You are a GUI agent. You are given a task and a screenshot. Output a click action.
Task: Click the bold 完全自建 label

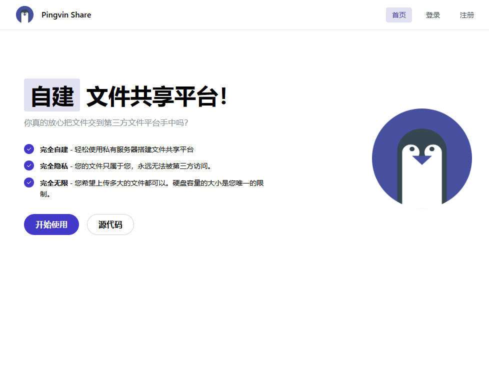(x=54, y=149)
